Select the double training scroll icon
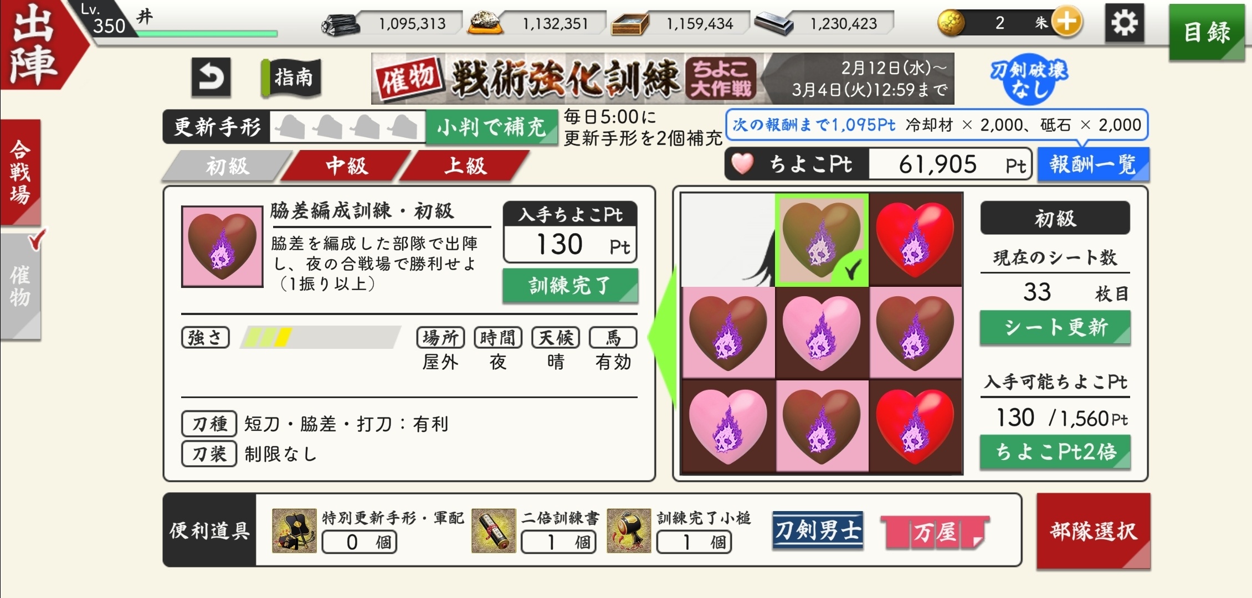This screenshot has height=598, width=1252. pyautogui.click(x=494, y=531)
